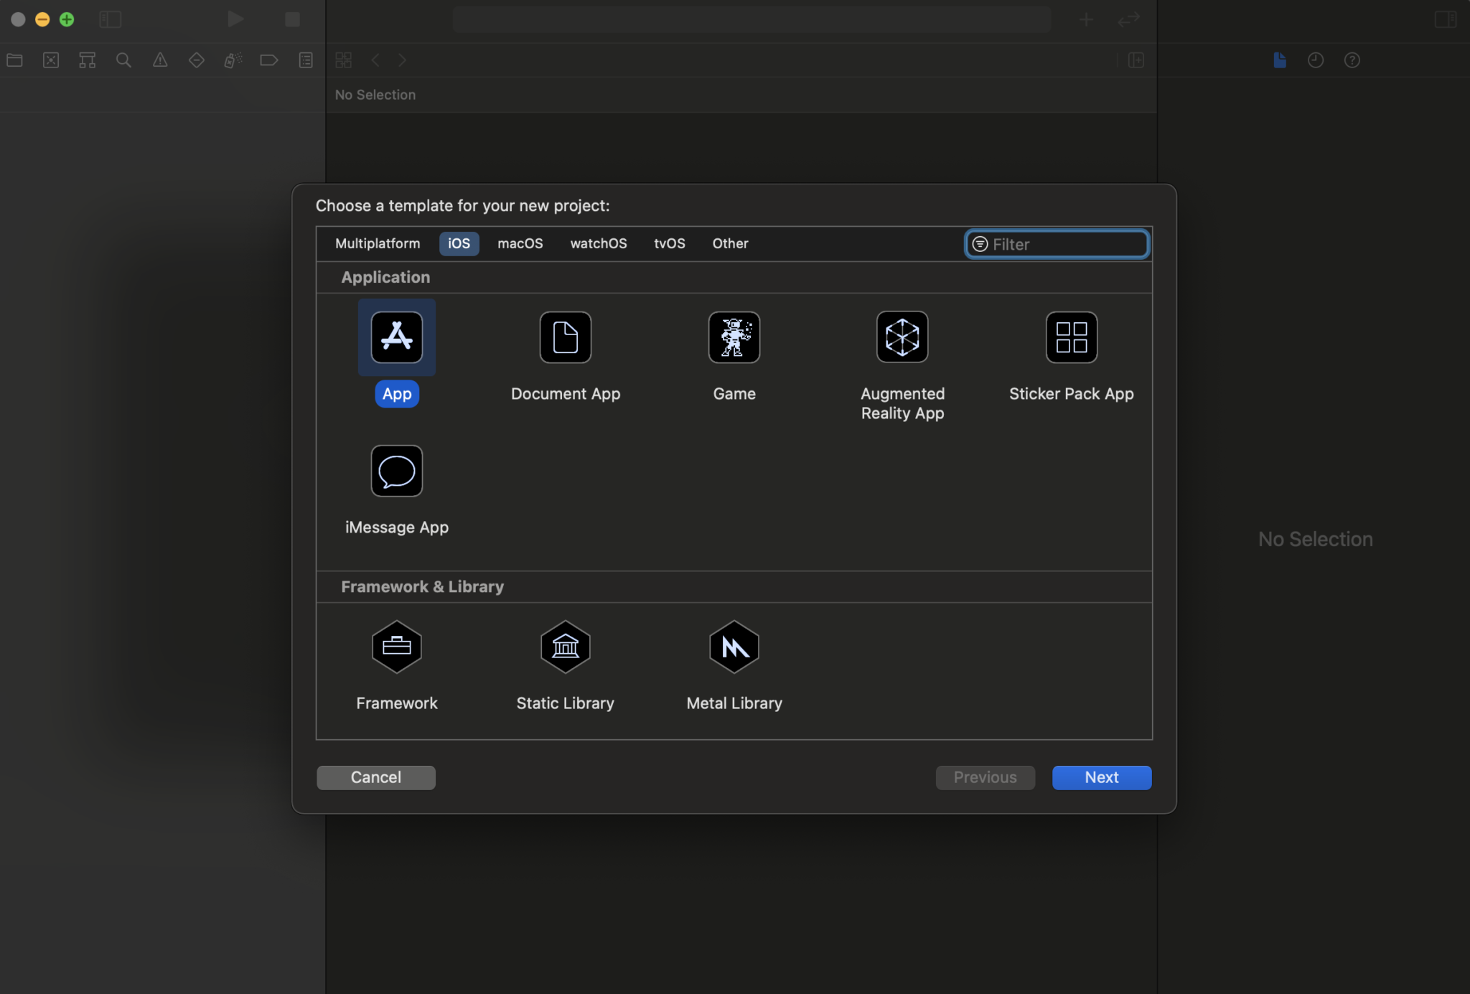1470x994 pixels.
Task: Choose the Static Library template
Action: coord(566,647)
